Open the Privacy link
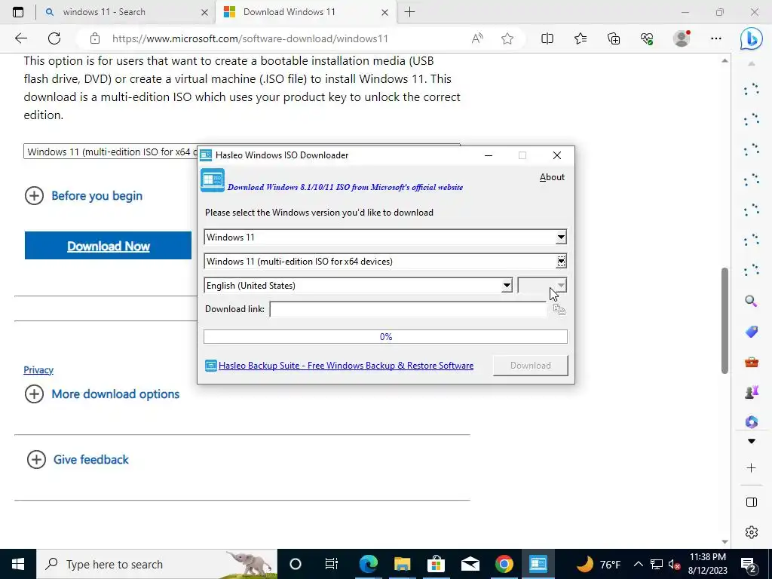 (38, 369)
